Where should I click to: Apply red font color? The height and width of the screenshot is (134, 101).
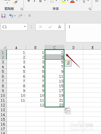pyautogui.click(x=72, y=1)
